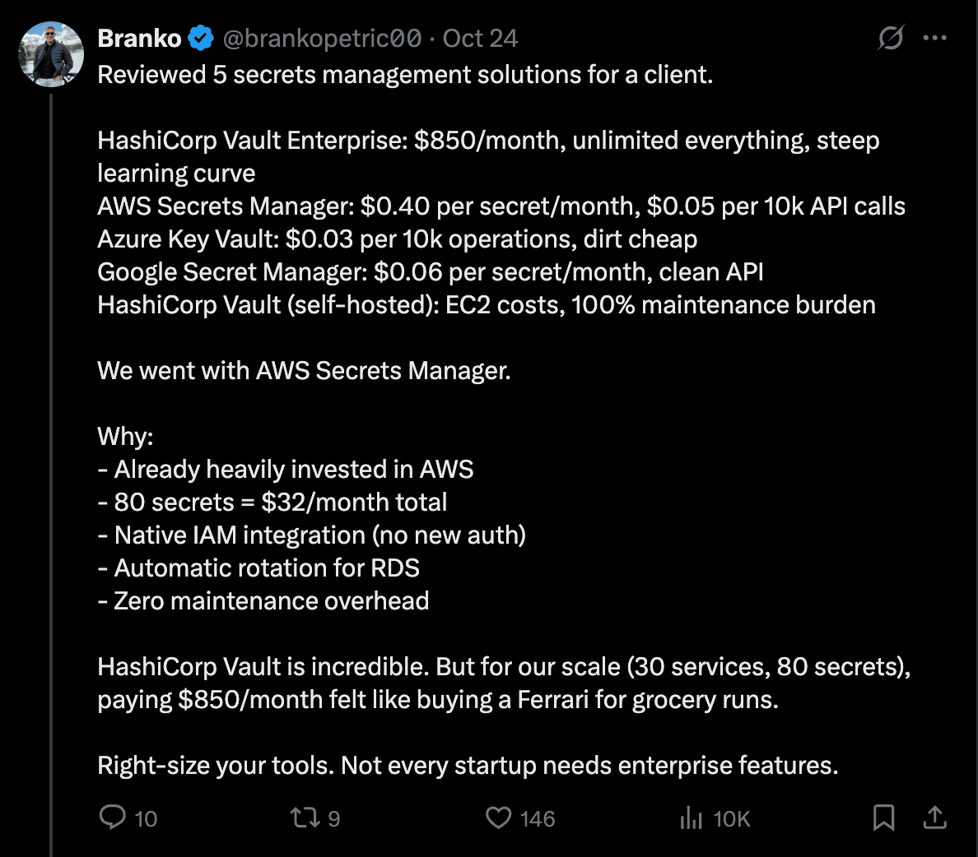Click the Grok explain-post icon
The width and height of the screenshot is (978, 857).
pos(891,38)
